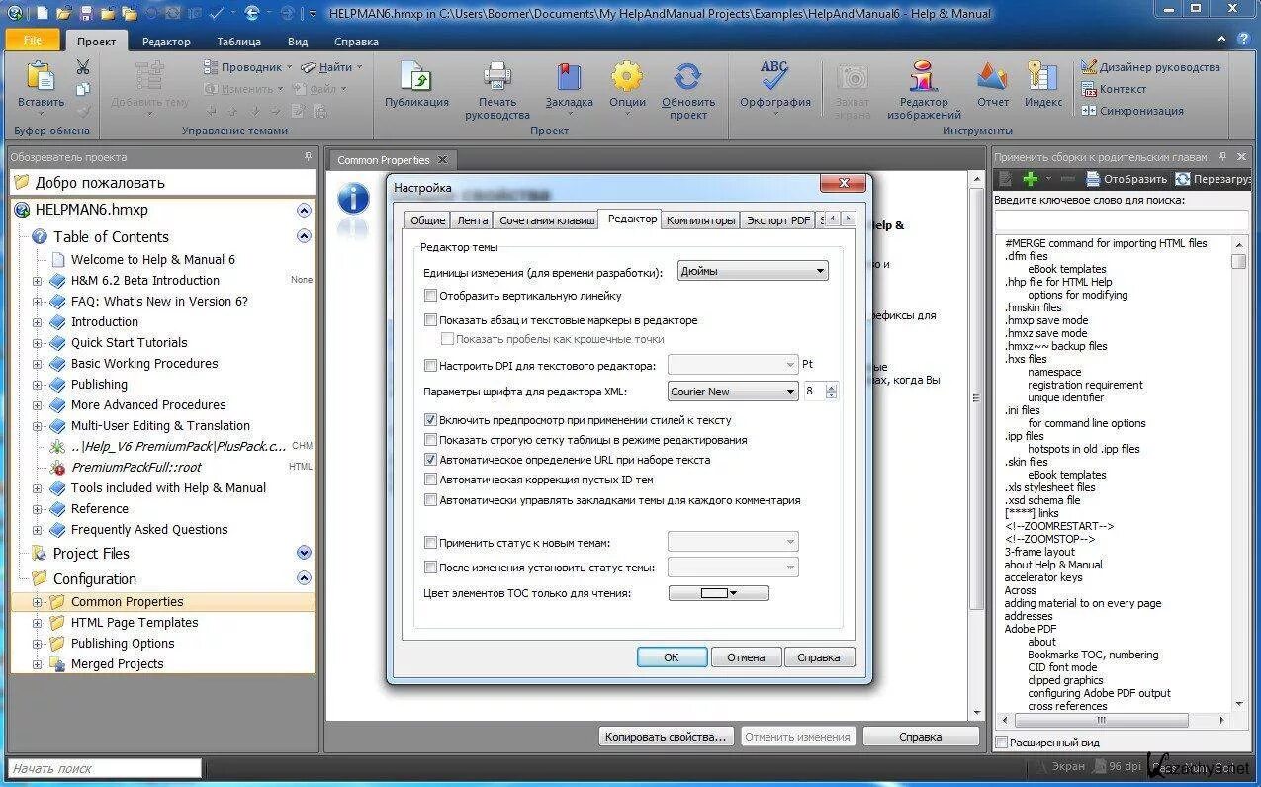Click the scissors cut icon
Image resolution: width=1261 pixels, height=787 pixels.
pyautogui.click(x=83, y=67)
